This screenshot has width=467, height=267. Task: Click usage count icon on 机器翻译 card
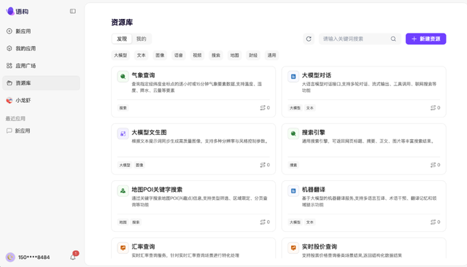point(433,222)
